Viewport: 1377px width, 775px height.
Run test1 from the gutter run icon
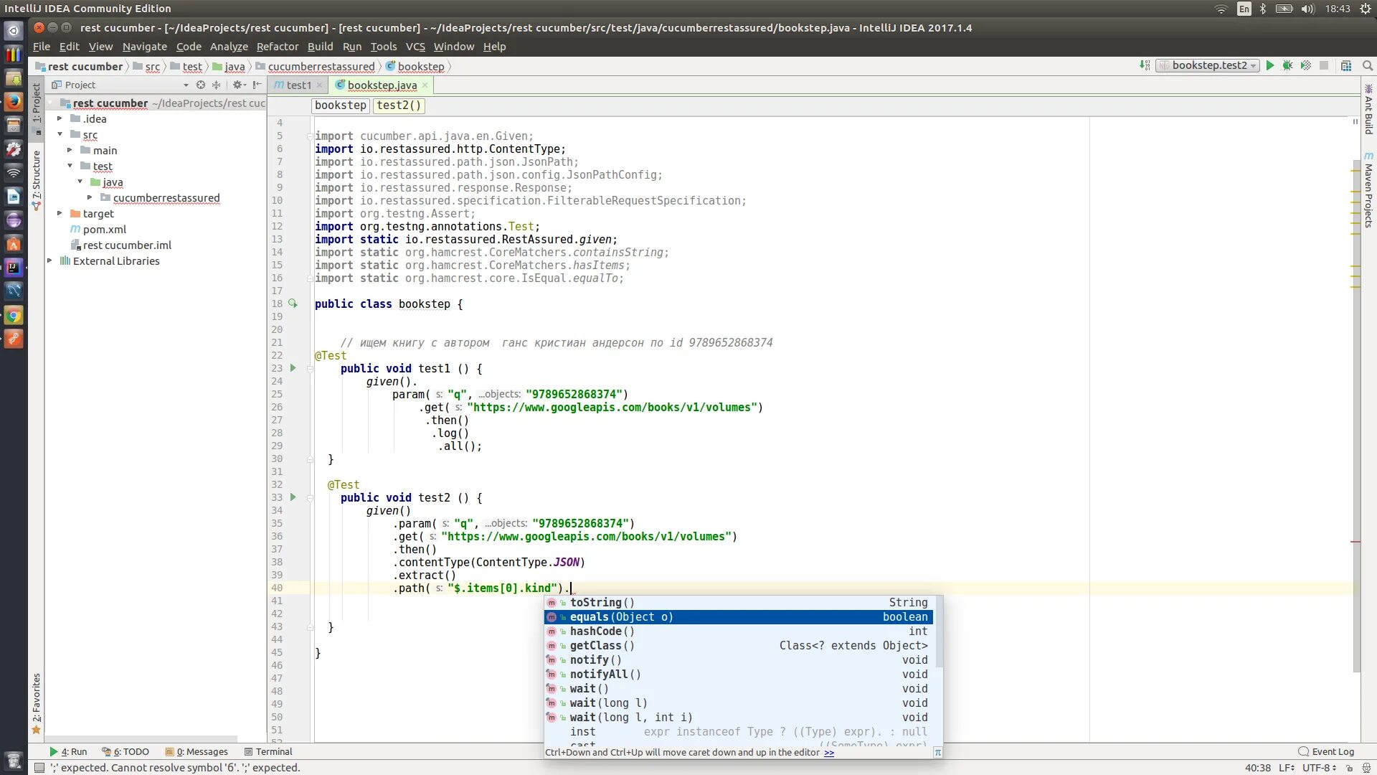[x=293, y=368]
